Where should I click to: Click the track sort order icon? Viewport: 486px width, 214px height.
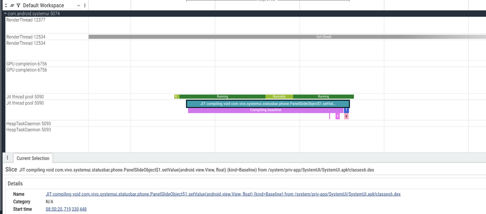pyautogui.click(x=12, y=6)
